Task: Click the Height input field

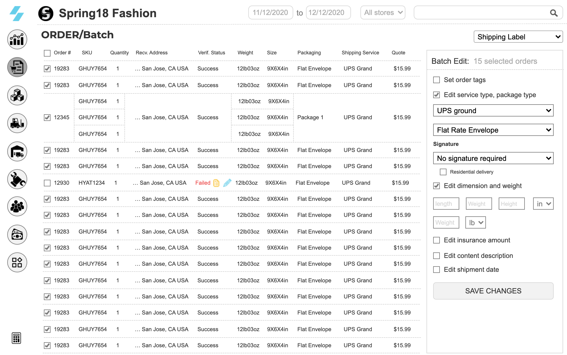Action: (511, 204)
